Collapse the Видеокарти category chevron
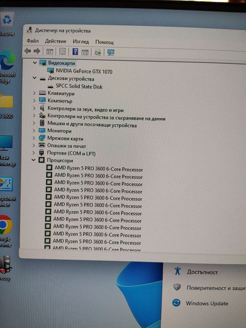Image resolution: width=246 pixels, height=328 pixels. click(35, 62)
